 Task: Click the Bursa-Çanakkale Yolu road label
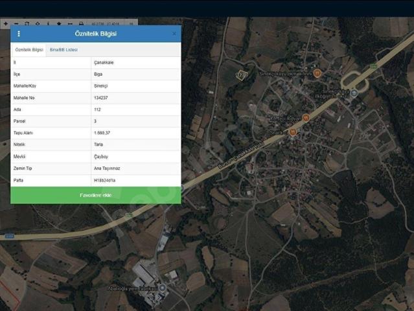tap(242, 155)
